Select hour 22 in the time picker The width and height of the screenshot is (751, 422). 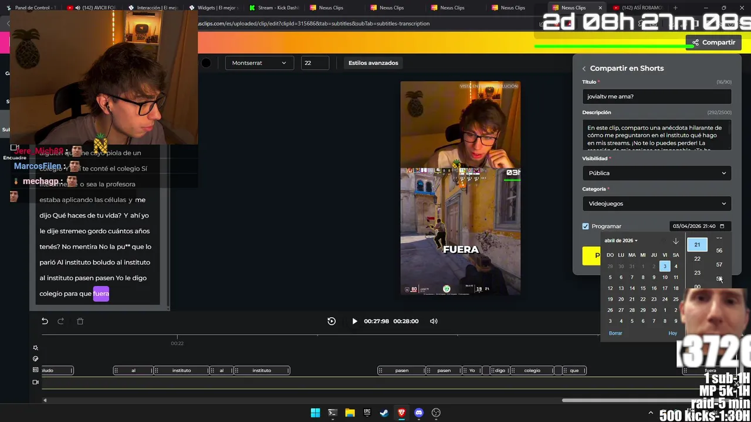pos(697,258)
